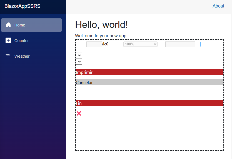Open the About link
Image resolution: width=232 pixels, height=159 pixels.
(x=218, y=6)
